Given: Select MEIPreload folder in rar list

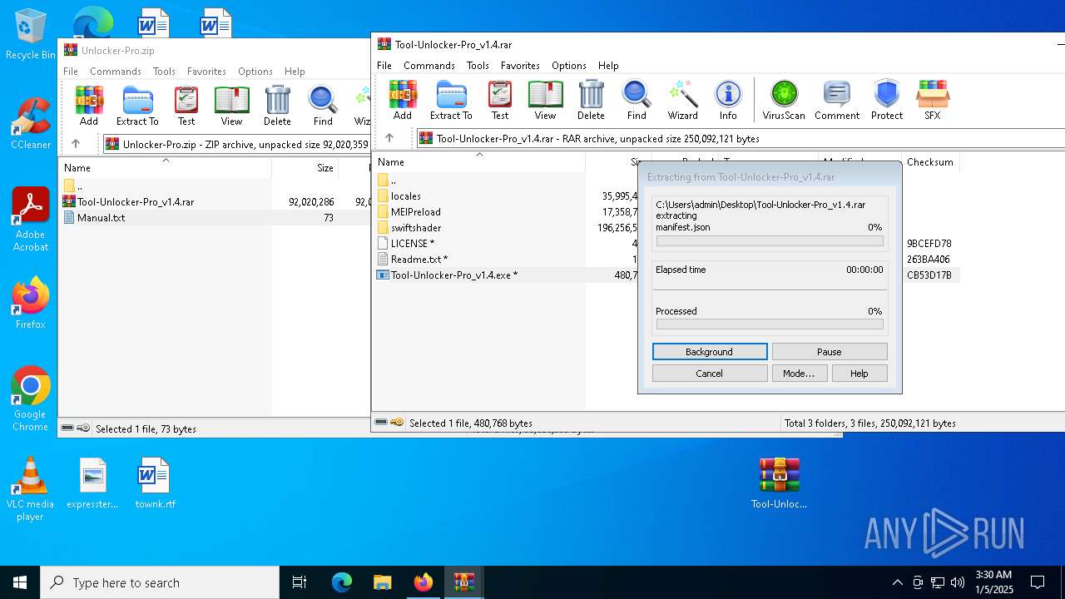Looking at the screenshot, I should click(416, 212).
